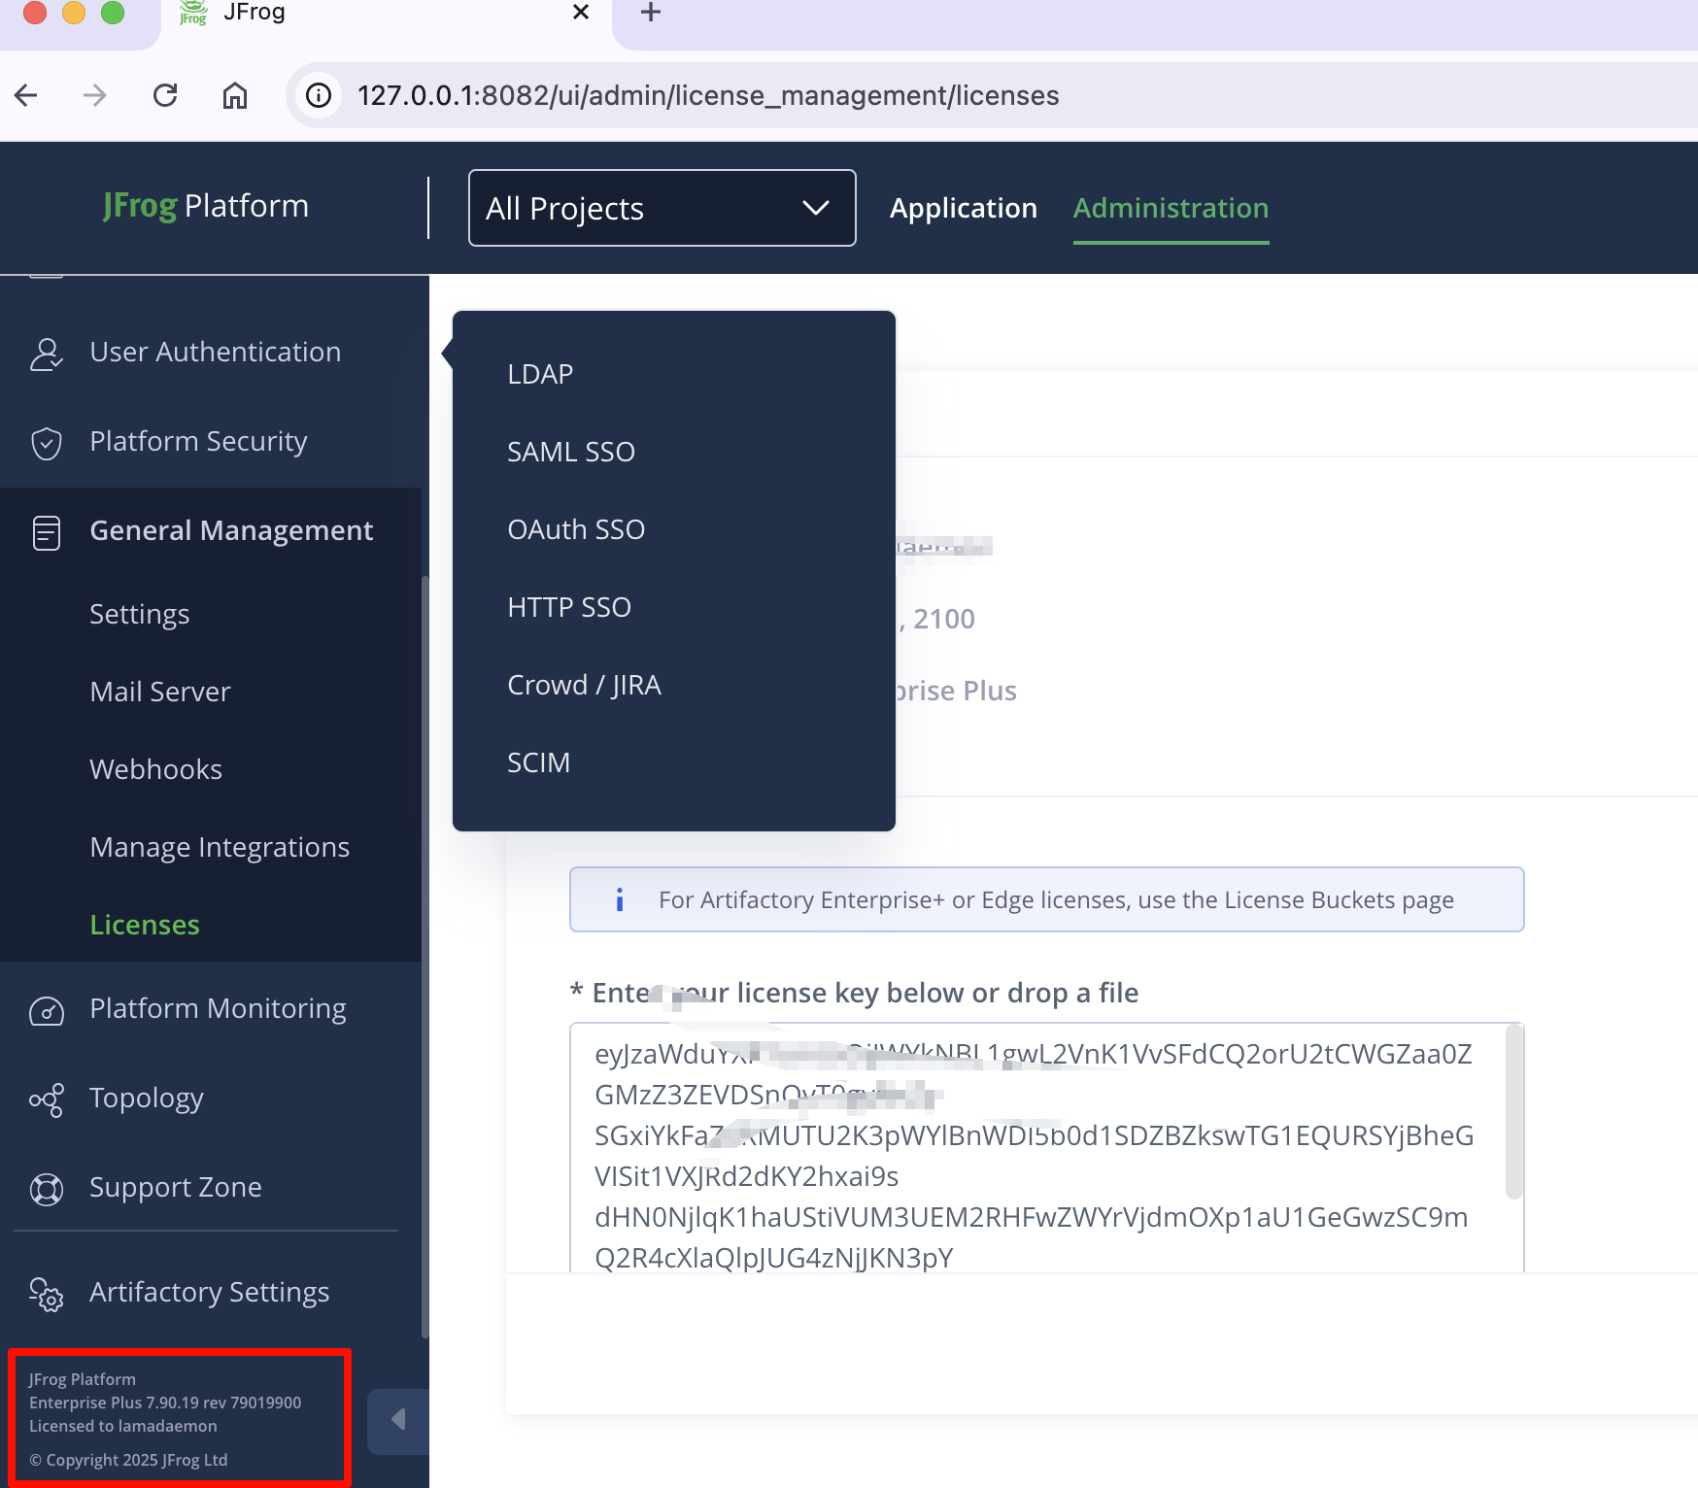Go to the browser home page icon
This screenshot has height=1488, width=1698.
235,95
